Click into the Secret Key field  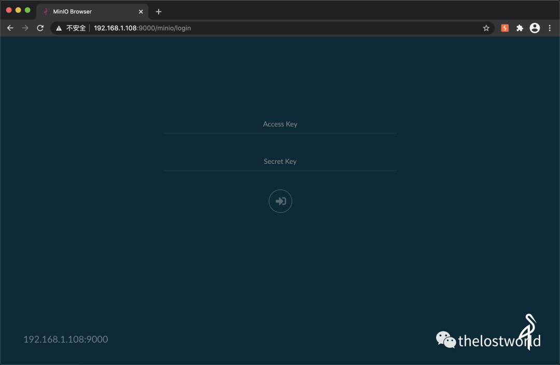click(x=280, y=162)
